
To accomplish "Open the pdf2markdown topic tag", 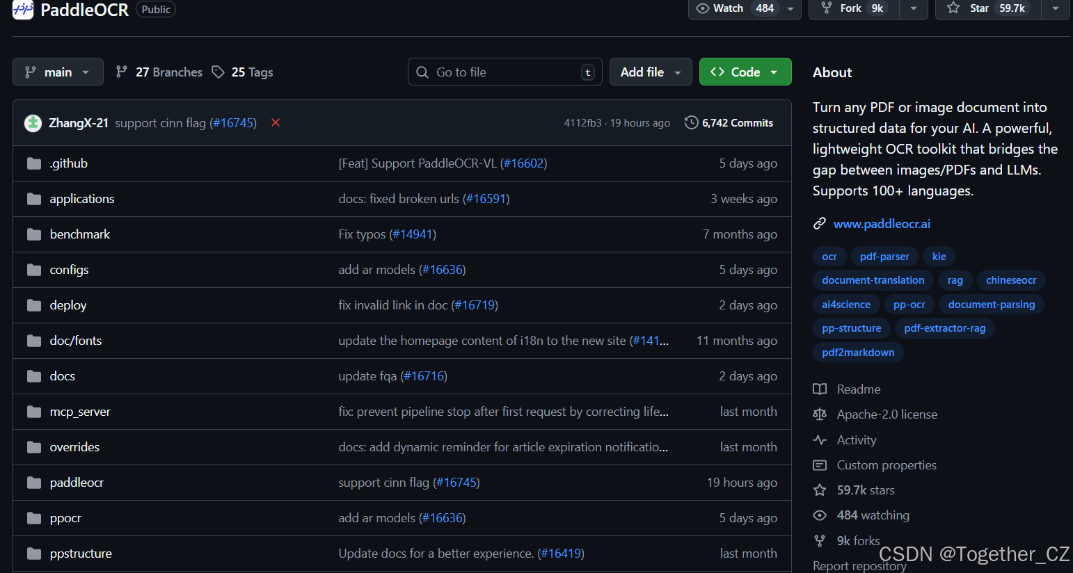I will tap(858, 352).
